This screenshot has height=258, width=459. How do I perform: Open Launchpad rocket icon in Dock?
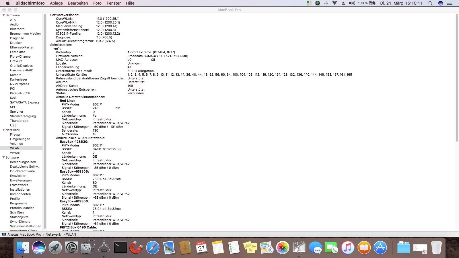tap(55, 247)
